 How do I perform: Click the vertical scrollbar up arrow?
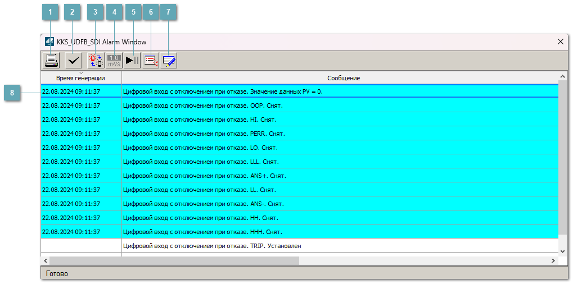(x=563, y=76)
